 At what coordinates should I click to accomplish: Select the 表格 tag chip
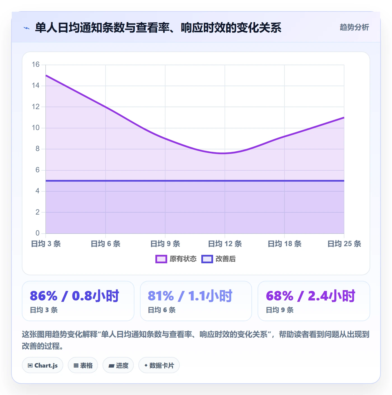point(83,365)
